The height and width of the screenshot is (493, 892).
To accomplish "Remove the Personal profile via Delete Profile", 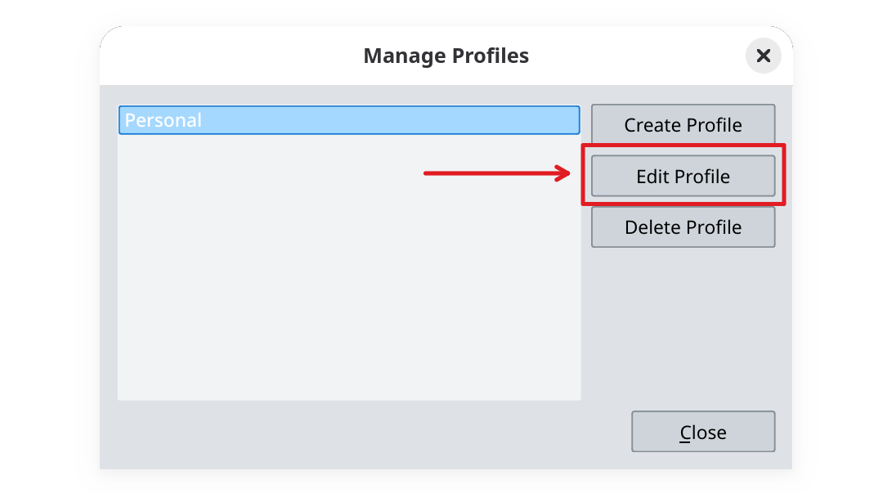I will tap(683, 226).
